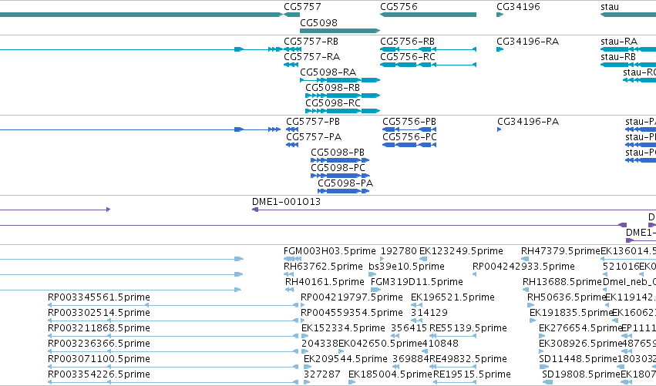Select the CG5098-RC transcript label
Viewport: 656px width, 386px height.
(333, 103)
